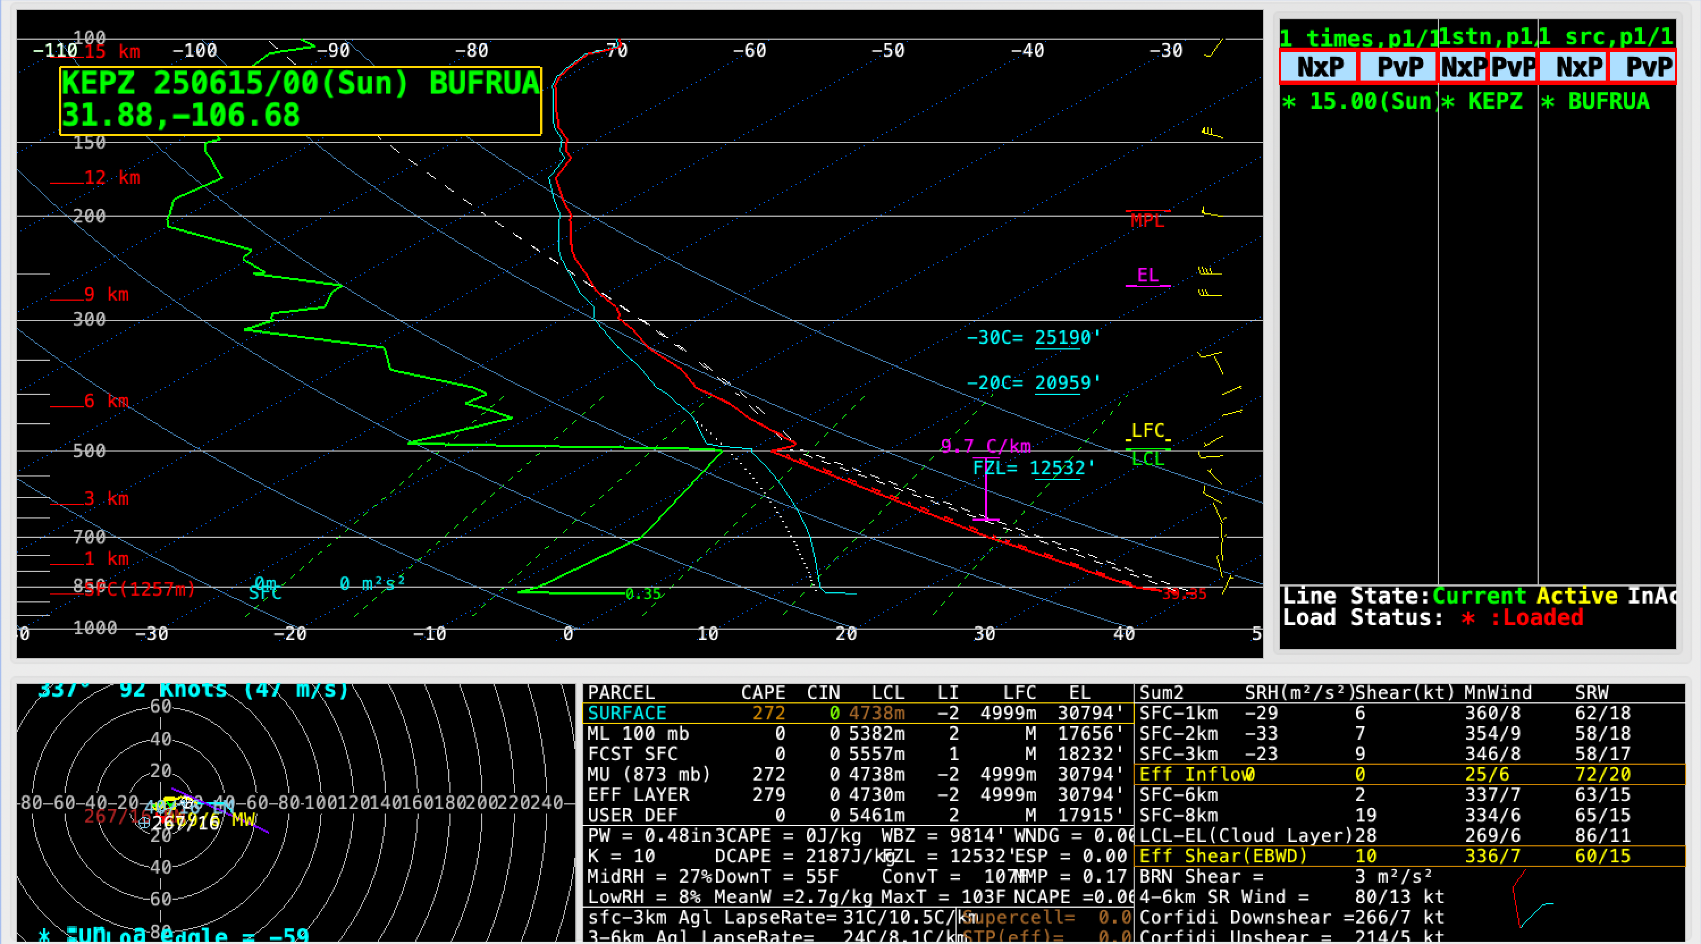Click the storm motion vector mini diagram
The height and width of the screenshot is (944, 1701).
(1532, 899)
